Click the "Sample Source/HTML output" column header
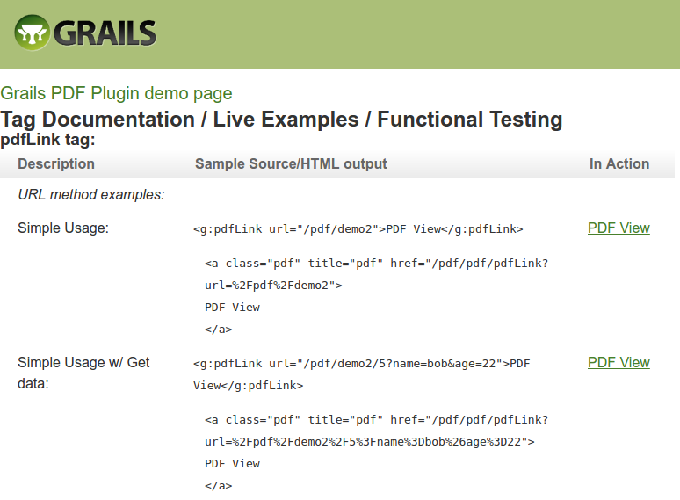 click(x=291, y=163)
